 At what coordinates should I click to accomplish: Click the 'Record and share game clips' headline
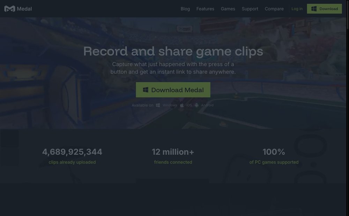(x=173, y=51)
